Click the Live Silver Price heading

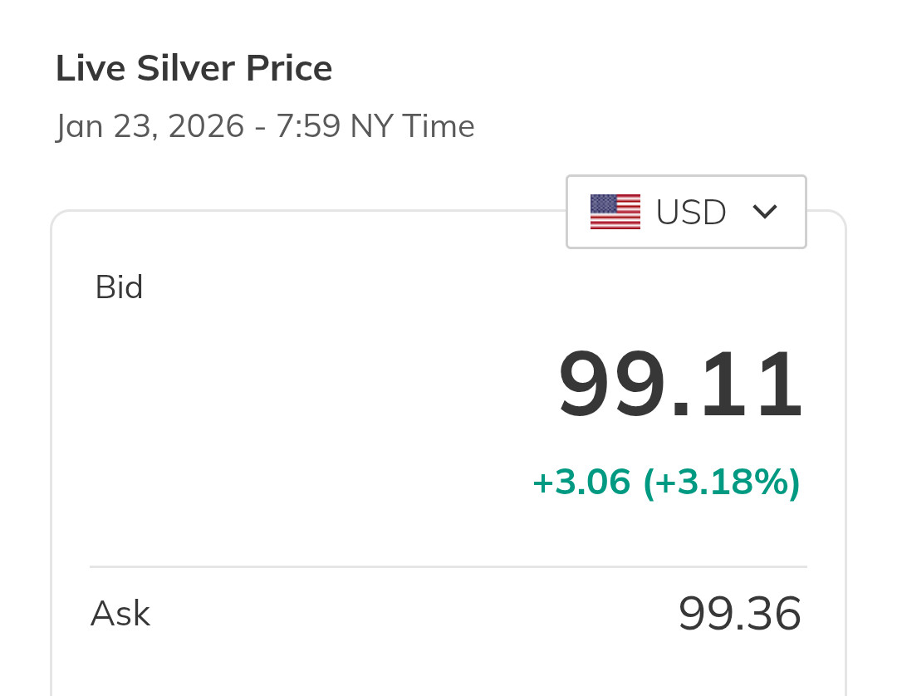point(194,68)
